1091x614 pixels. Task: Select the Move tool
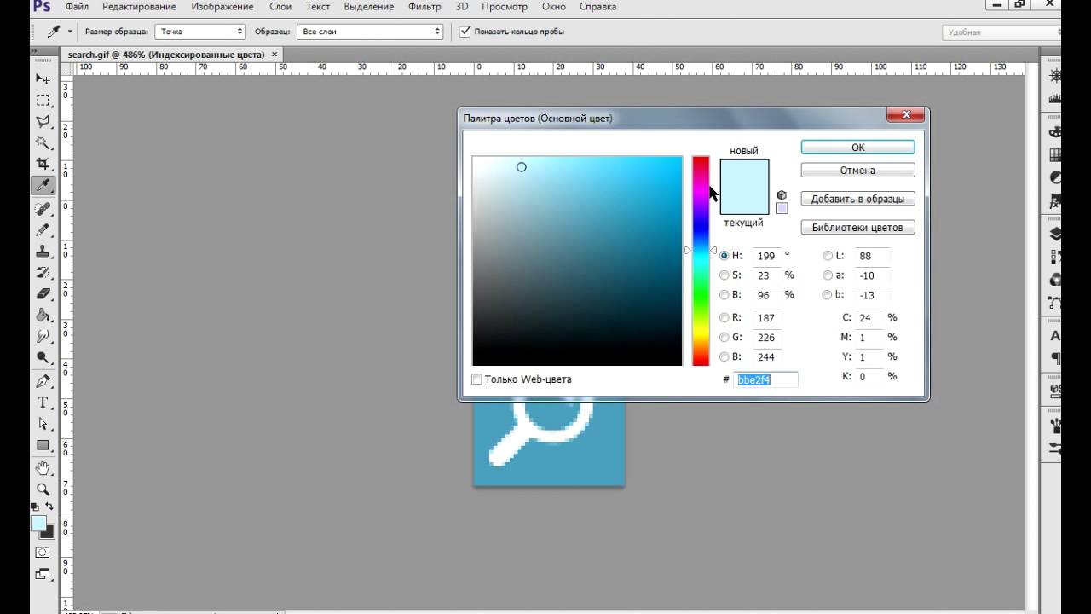[x=43, y=78]
